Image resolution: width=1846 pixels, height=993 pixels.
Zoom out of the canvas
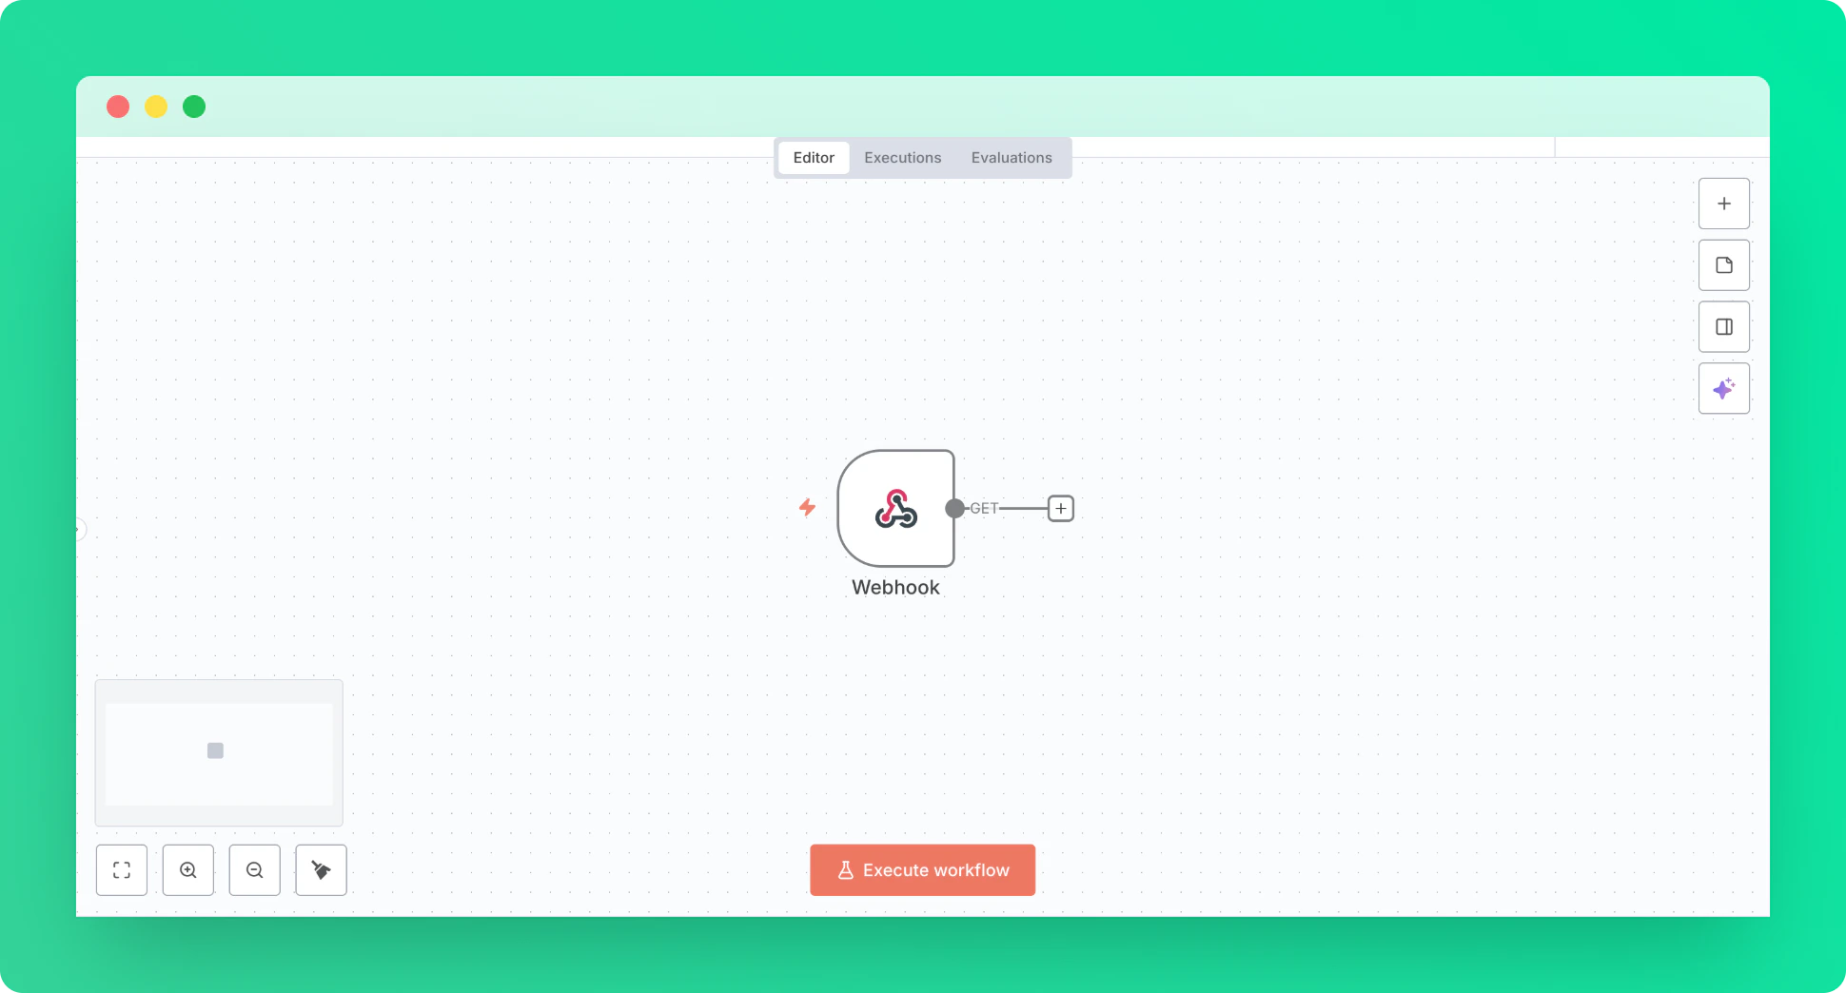(x=255, y=870)
